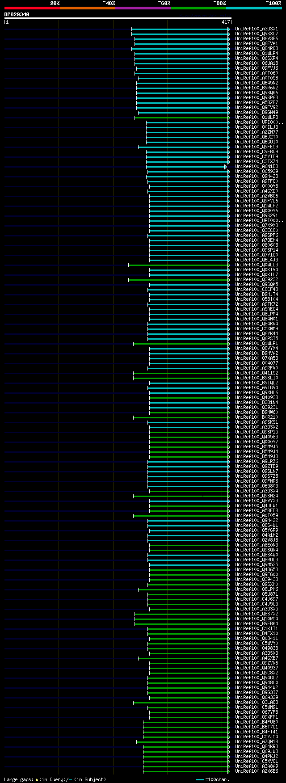
Task: Select the UniRef100_Q8RUL3 label
Action: (257, 560)
